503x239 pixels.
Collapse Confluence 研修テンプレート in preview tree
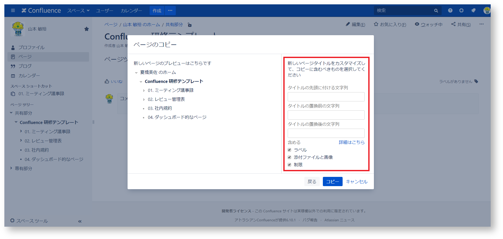pos(141,82)
